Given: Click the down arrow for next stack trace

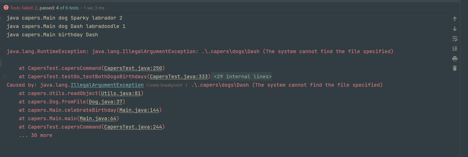Looking at the screenshot, I should coord(455,29).
